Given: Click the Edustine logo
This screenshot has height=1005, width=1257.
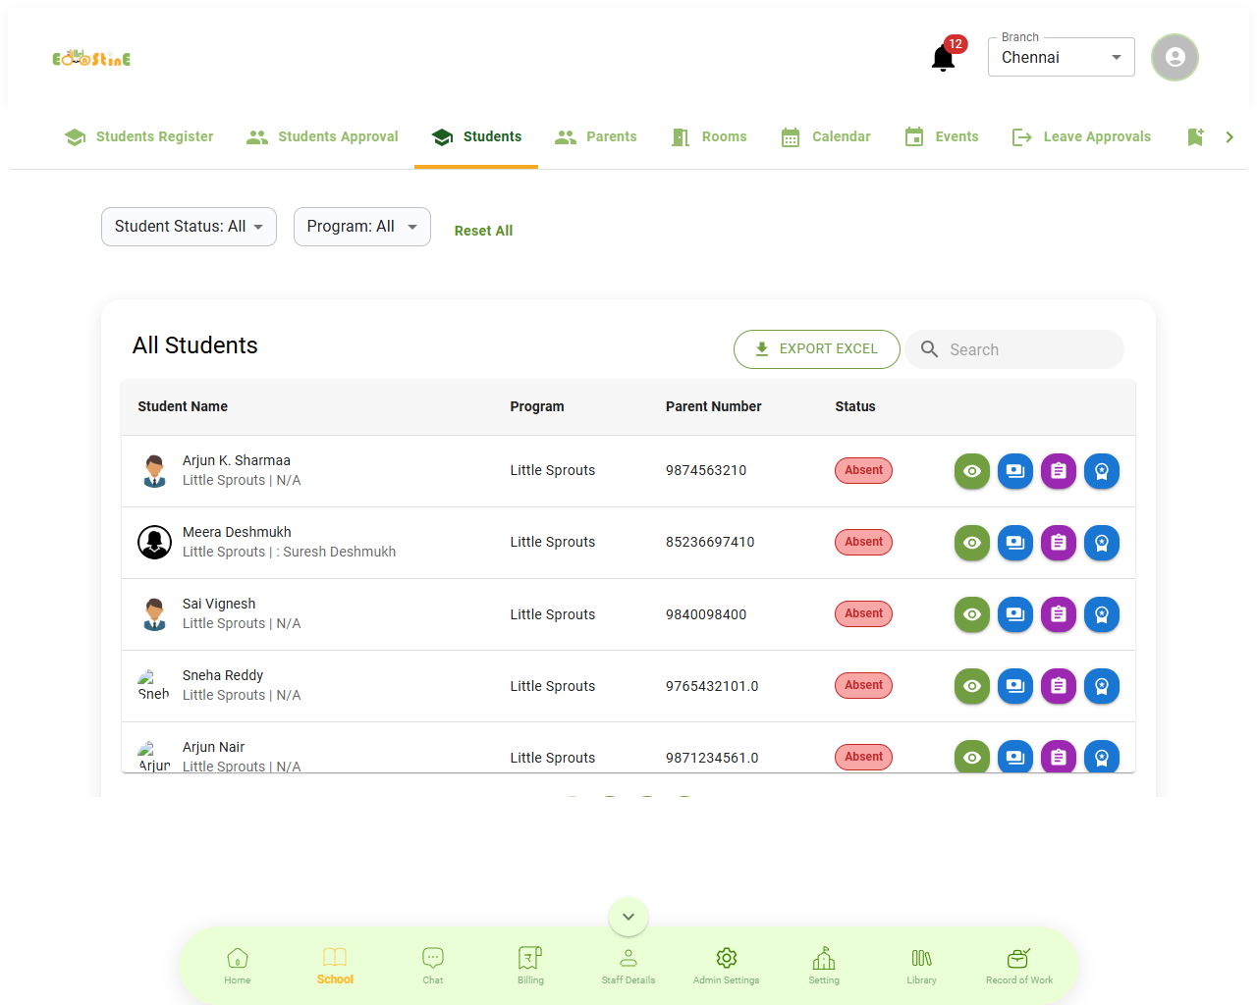Looking at the screenshot, I should [x=91, y=58].
